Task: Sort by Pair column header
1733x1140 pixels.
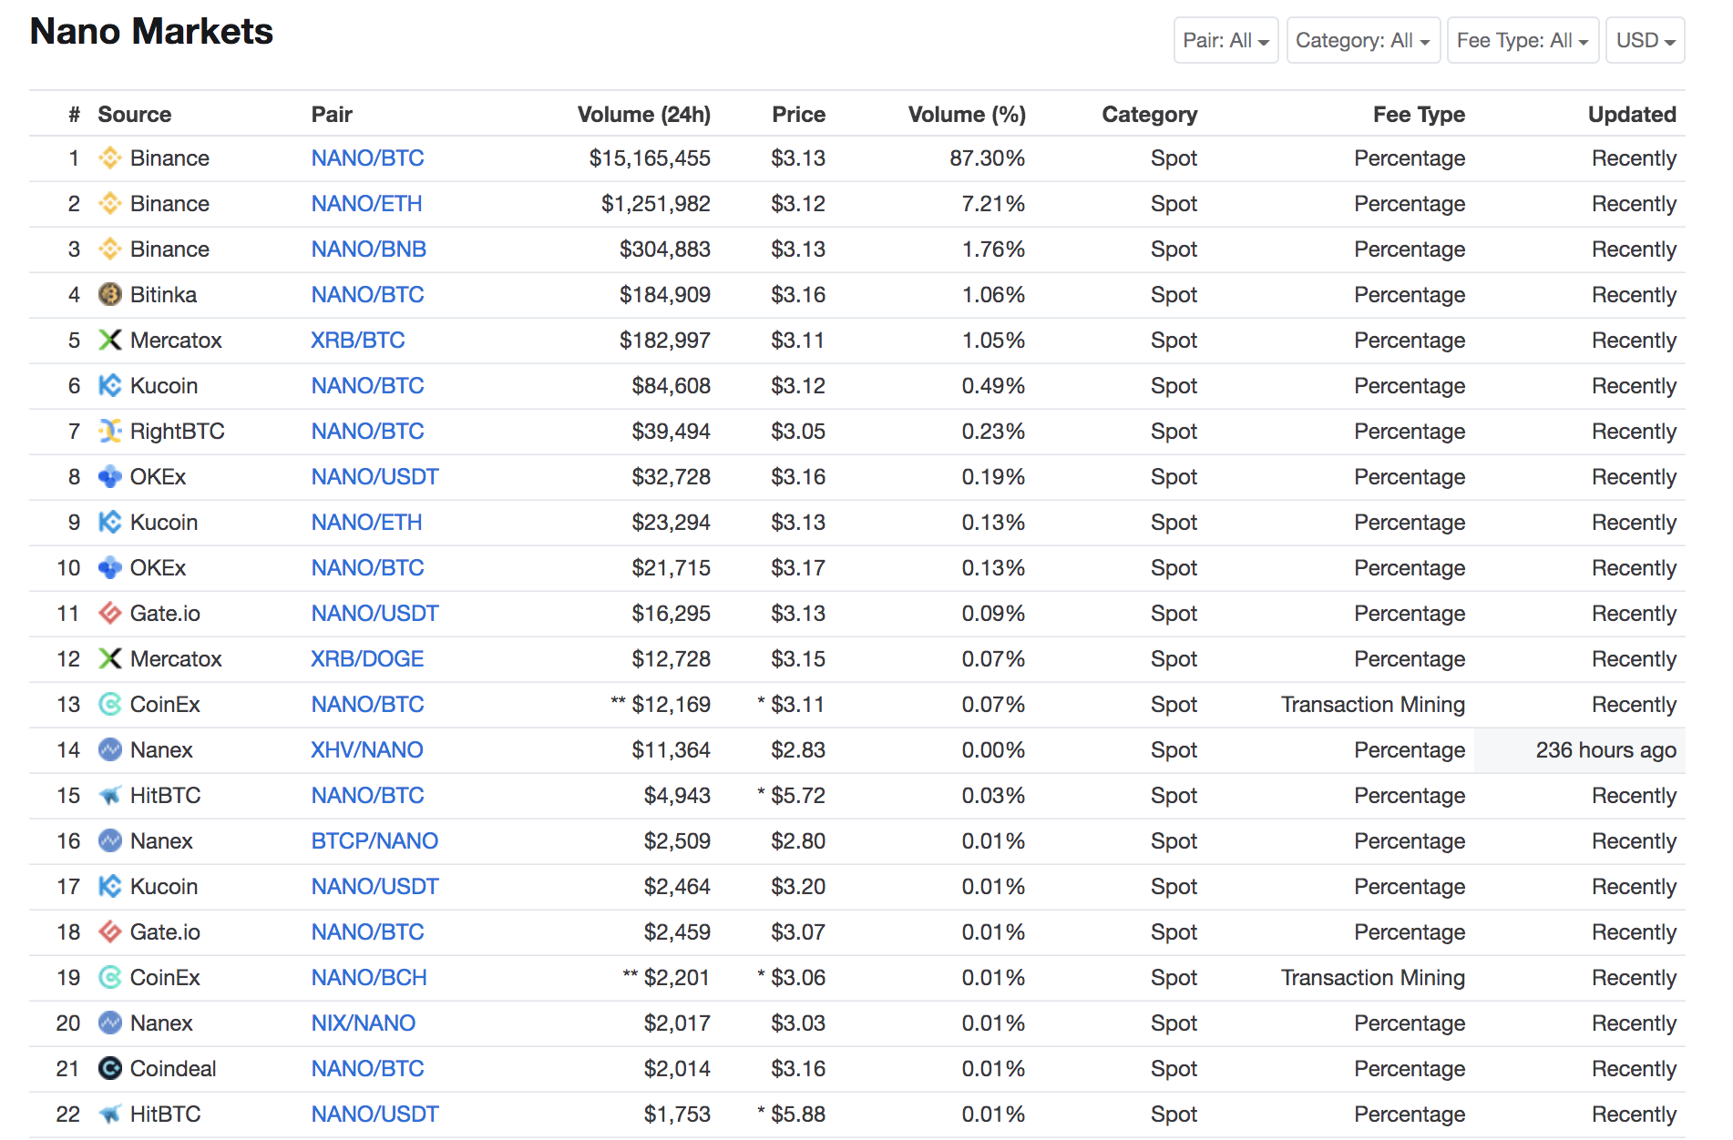Action: (x=332, y=115)
